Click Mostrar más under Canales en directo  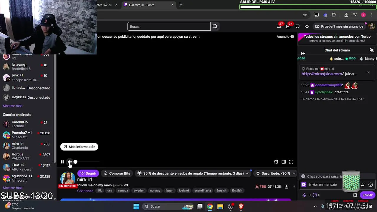click(x=12, y=188)
